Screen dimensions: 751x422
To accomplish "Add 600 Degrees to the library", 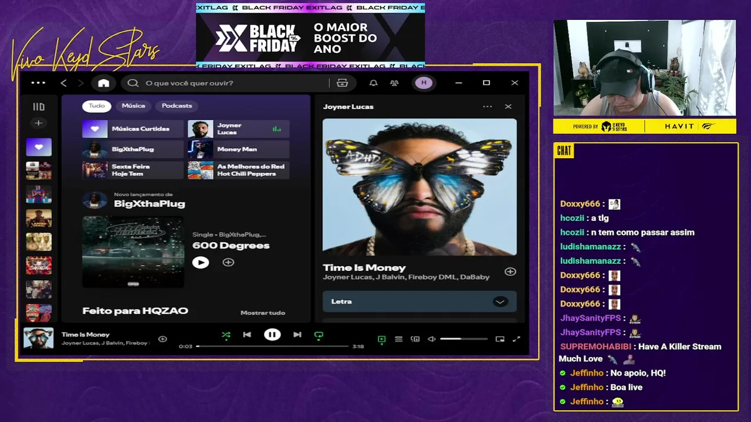I will click(228, 263).
